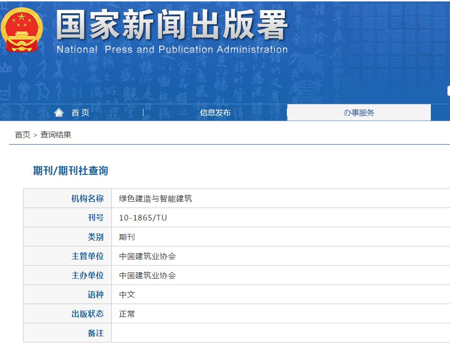
Task: Click the 期刊/期刊社查询 page heading
Action: (x=71, y=171)
